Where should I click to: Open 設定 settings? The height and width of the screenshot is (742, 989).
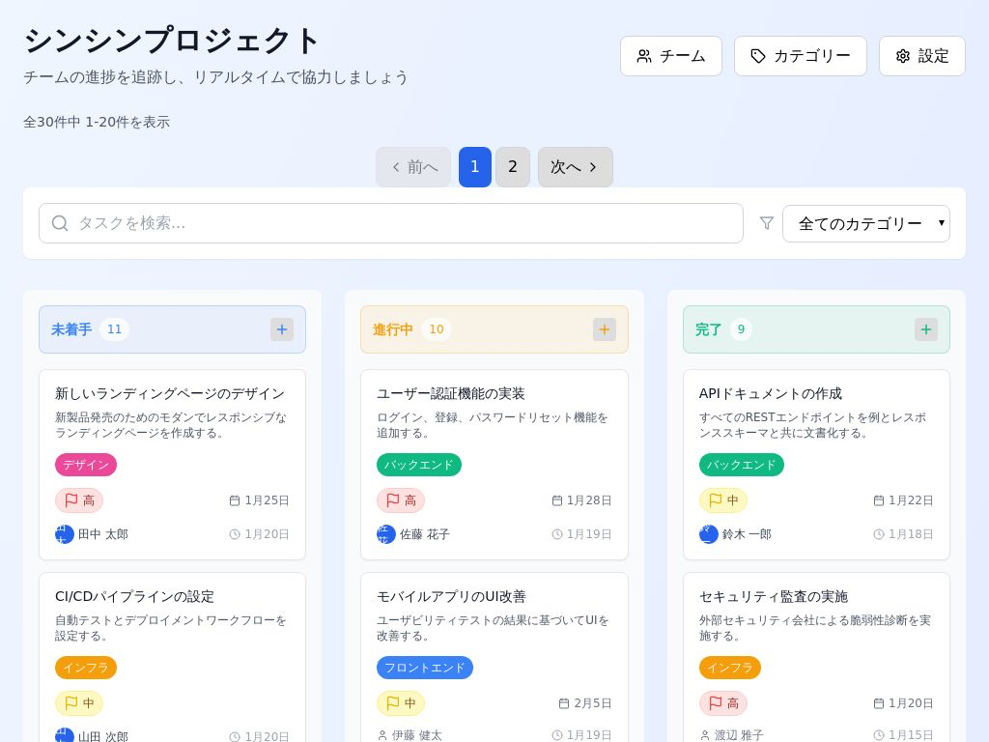point(921,56)
